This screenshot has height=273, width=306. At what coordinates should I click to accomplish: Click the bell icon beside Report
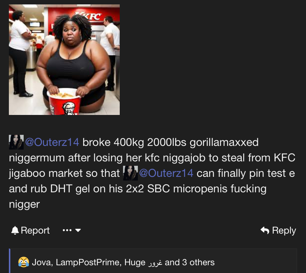coord(15,230)
